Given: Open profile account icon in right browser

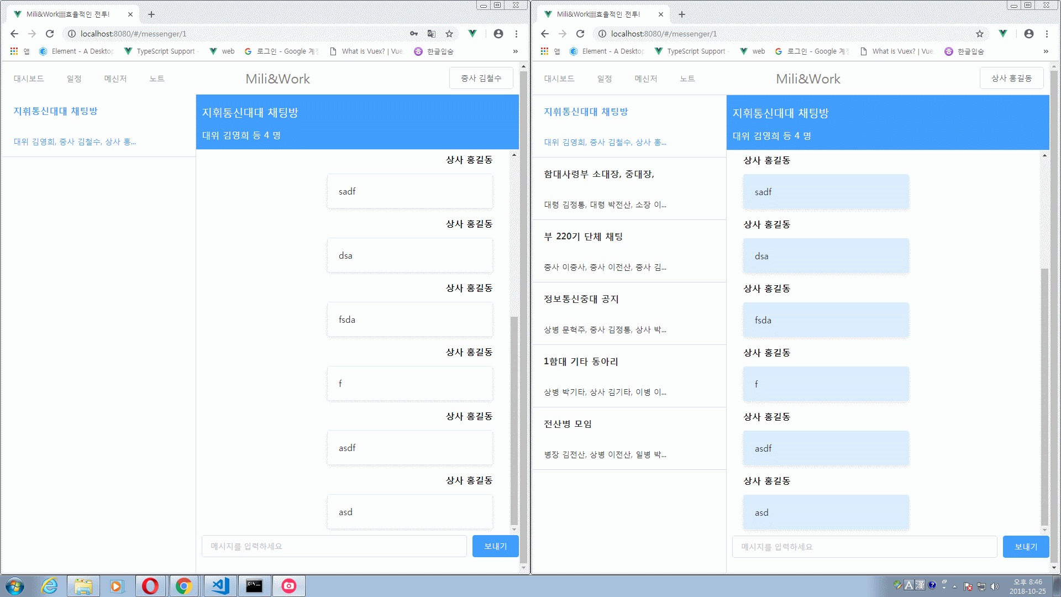Looking at the screenshot, I should [1029, 34].
